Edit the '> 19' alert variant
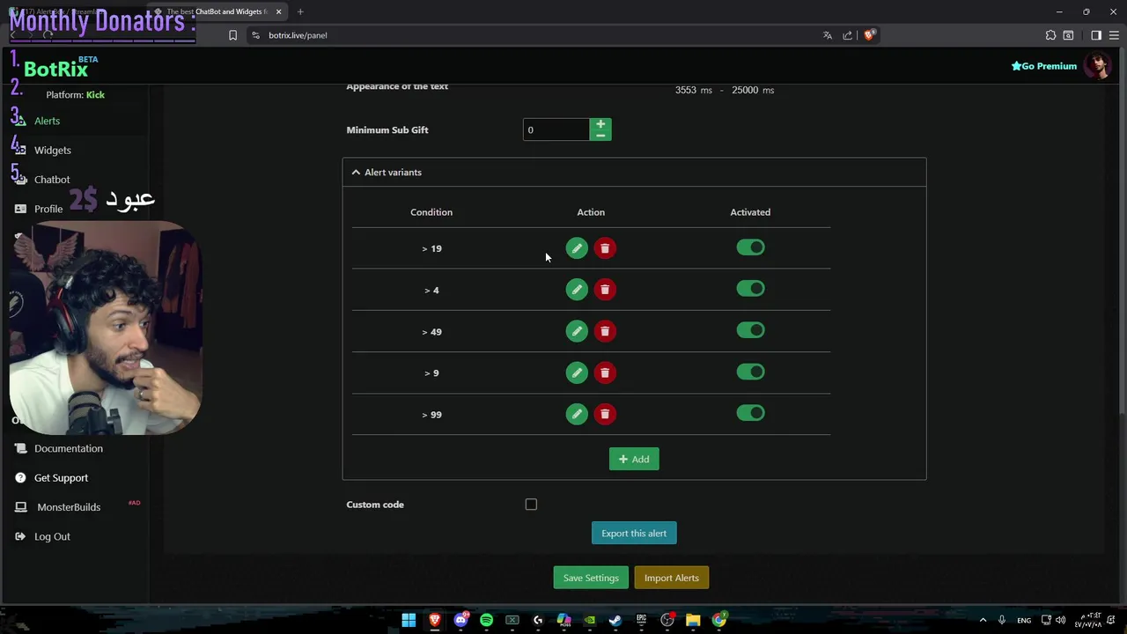Image resolution: width=1127 pixels, height=634 pixels. tap(577, 248)
